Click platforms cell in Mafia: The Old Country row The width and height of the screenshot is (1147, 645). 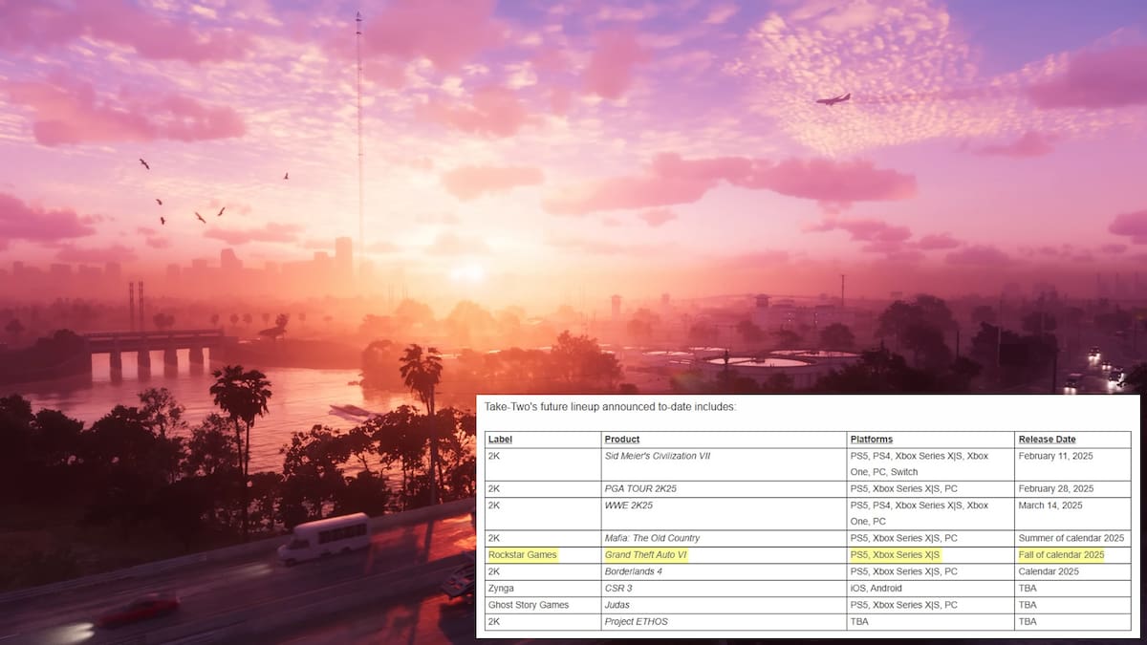point(903,538)
